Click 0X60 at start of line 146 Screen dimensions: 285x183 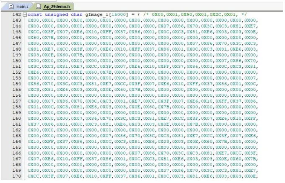click(x=34, y=38)
